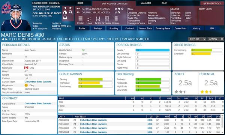The width and height of the screenshot is (225, 135).
Task: Switch to the Ratings tab
Action: (x=98, y=28)
